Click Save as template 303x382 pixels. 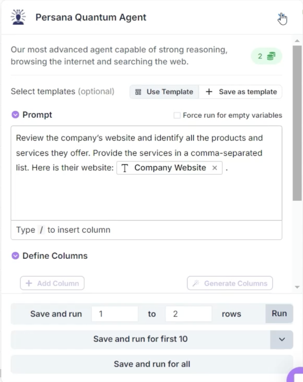(241, 92)
